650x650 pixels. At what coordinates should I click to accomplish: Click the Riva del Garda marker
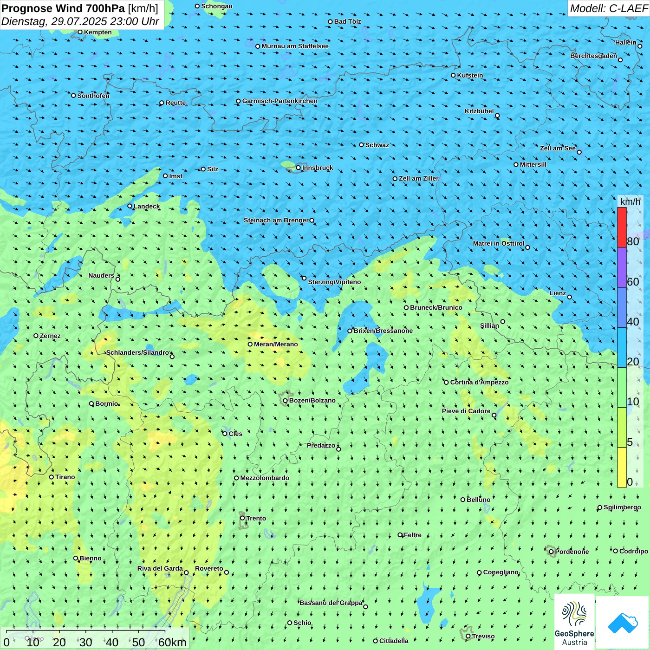click(x=186, y=572)
